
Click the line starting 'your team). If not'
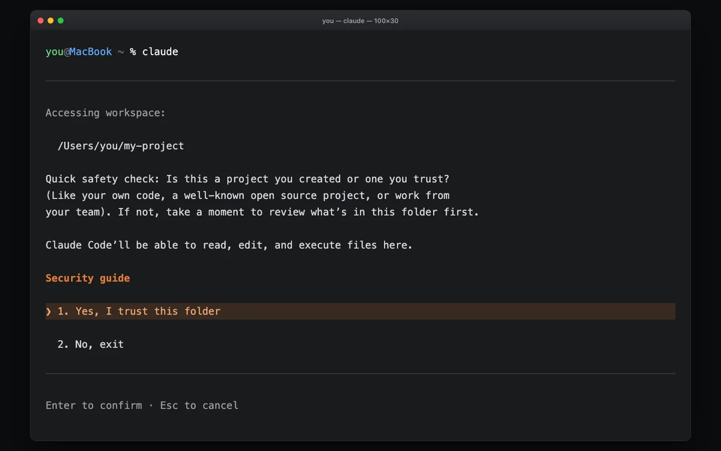[x=262, y=212]
